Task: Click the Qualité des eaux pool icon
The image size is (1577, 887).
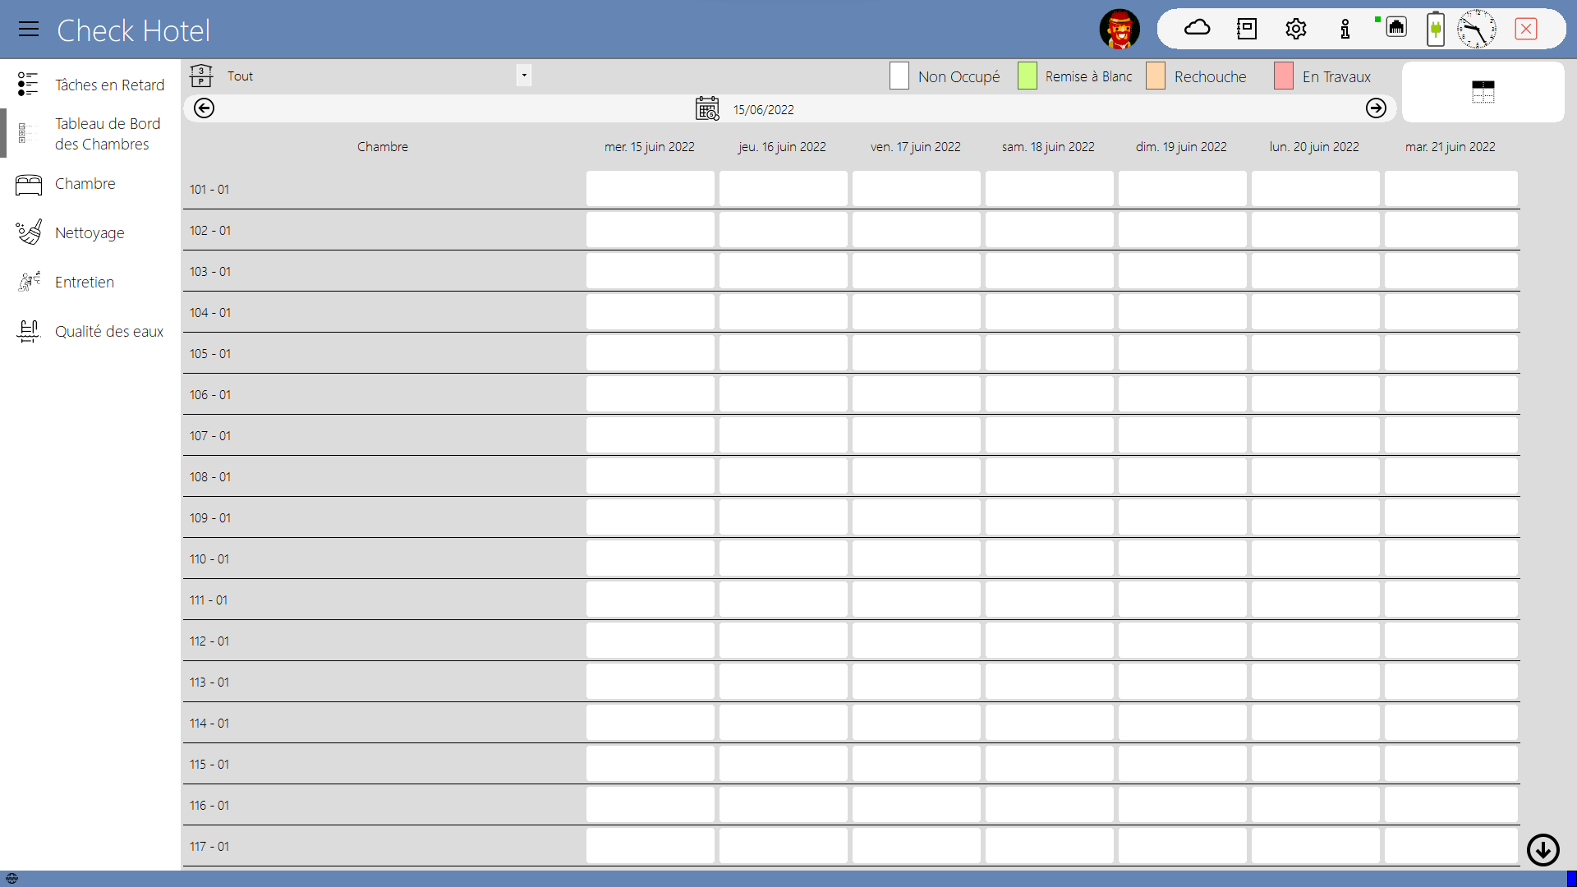Action: point(28,331)
